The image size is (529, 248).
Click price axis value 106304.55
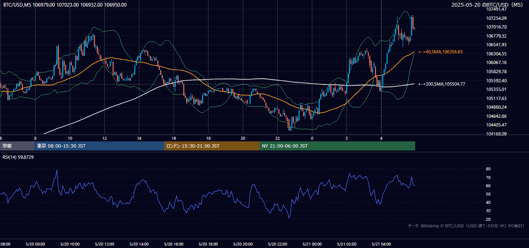[x=496, y=54]
